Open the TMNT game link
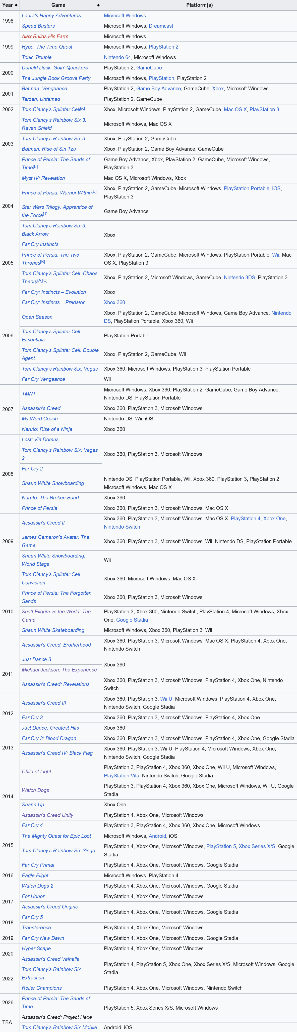297x1032 pixels. coord(29,394)
